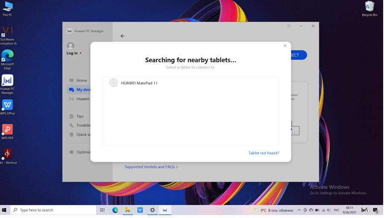This screenshot has height=218, width=384.
Task: Open 'Supported models and FAQs' link
Action: click(x=151, y=167)
